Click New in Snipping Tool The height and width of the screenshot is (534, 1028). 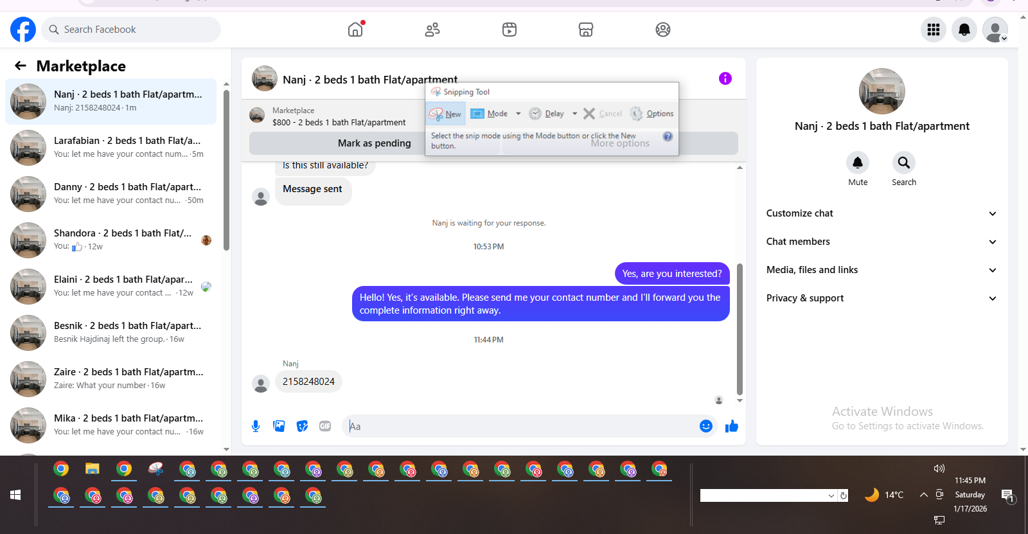click(446, 114)
